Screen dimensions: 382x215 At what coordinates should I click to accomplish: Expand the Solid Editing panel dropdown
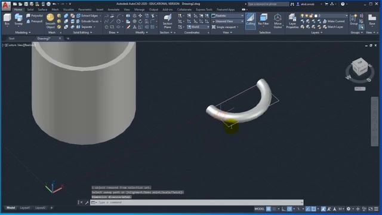coord(83,32)
